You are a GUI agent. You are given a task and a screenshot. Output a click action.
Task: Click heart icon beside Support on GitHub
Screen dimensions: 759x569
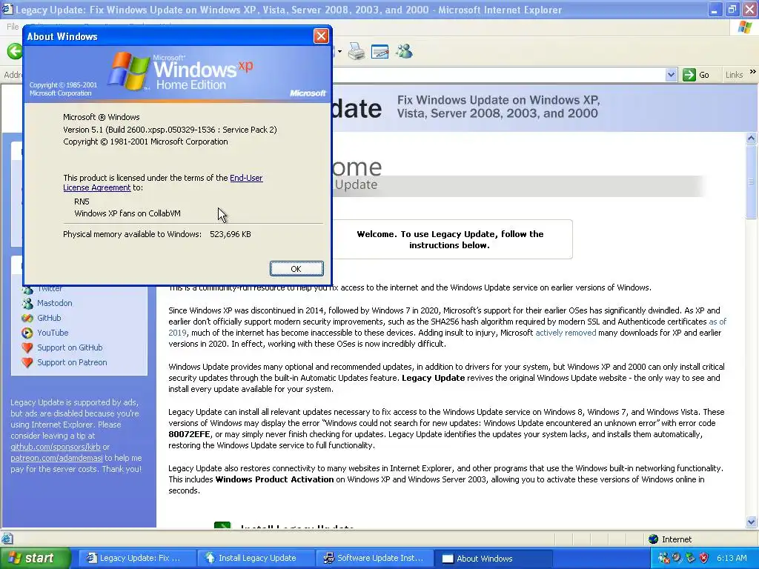(x=27, y=348)
